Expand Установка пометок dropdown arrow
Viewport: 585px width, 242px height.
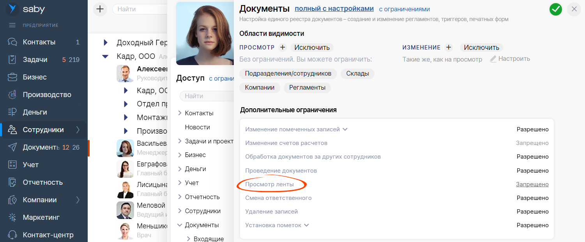pyautogui.click(x=306, y=225)
